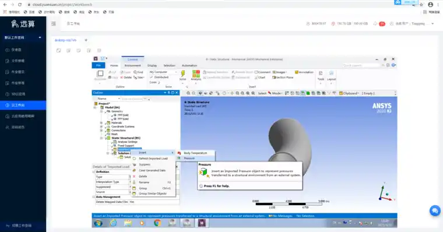
Task: Select Analysis Settings in the tree
Action: click(128, 142)
